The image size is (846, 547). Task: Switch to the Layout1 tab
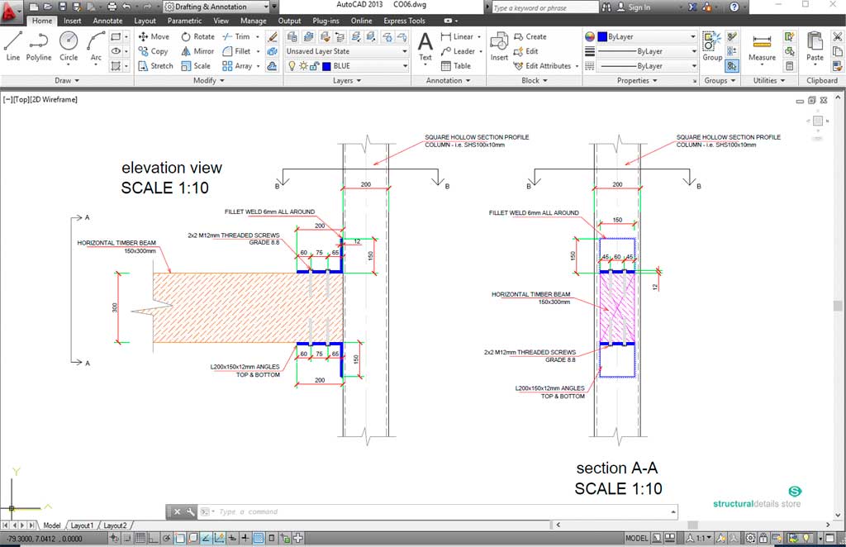[x=83, y=525]
